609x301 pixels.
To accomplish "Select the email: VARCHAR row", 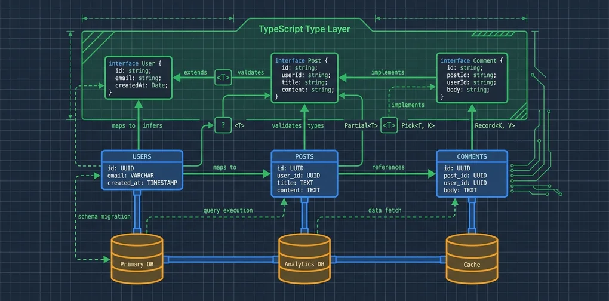I will pos(131,176).
